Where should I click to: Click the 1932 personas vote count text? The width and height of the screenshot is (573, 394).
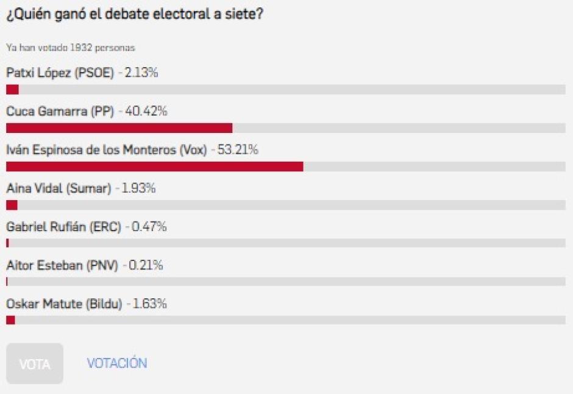[102, 48]
